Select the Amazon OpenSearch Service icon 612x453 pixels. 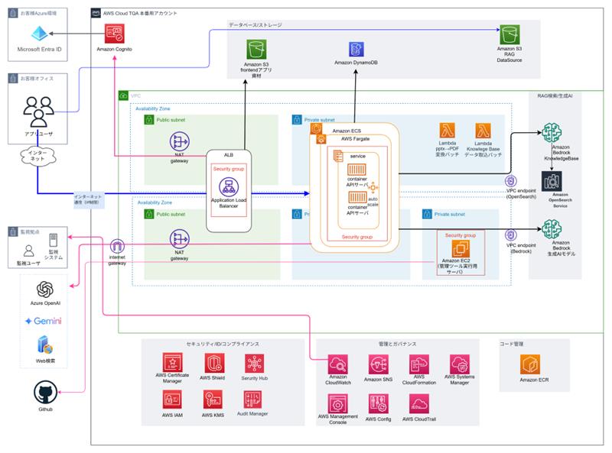(x=551, y=181)
